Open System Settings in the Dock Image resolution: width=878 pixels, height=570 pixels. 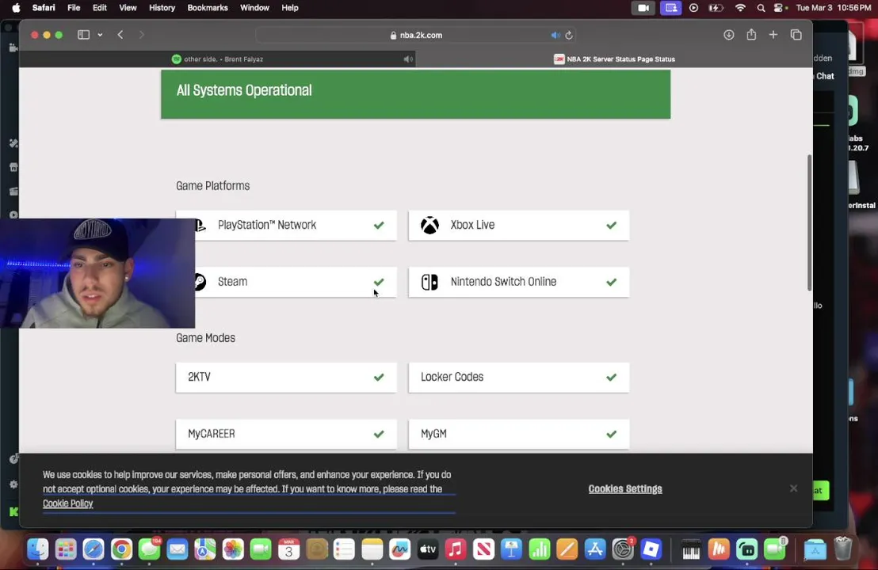[x=623, y=549]
